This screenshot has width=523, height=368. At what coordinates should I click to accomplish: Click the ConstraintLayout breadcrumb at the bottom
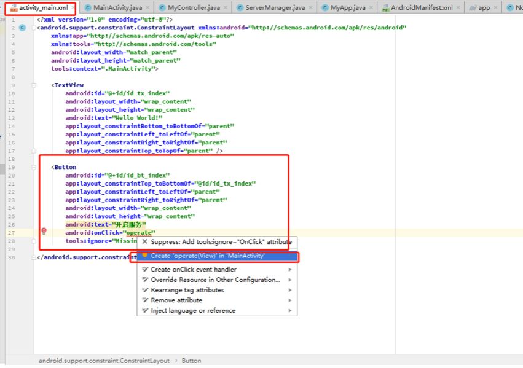click(104, 361)
